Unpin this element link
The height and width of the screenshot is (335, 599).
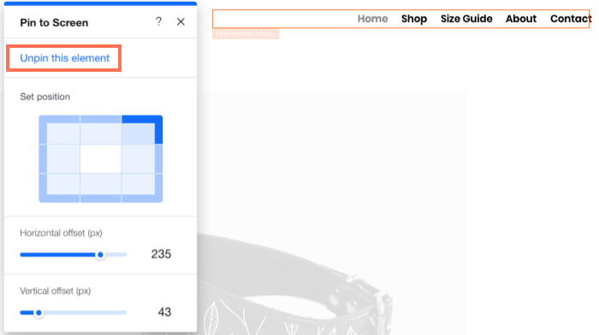coord(64,58)
